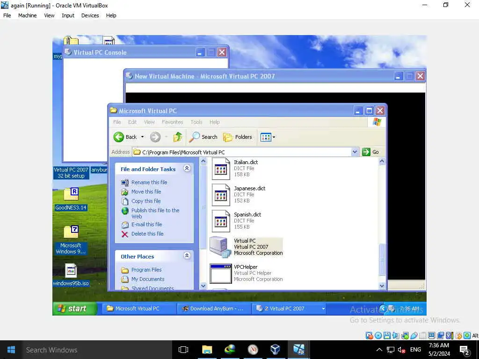Show hidden icons in host system tray
Screen dimensions: 479x359
(379, 350)
